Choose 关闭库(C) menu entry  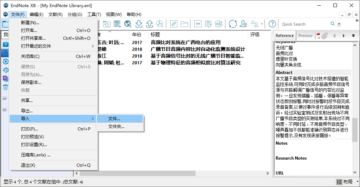[x=53, y=57]
